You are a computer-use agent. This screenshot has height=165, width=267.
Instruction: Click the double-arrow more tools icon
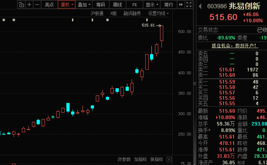click(181, 4)
